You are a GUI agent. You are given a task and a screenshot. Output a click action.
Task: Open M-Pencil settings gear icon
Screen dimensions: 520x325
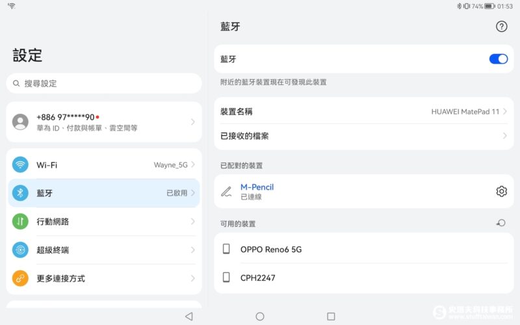501,191
